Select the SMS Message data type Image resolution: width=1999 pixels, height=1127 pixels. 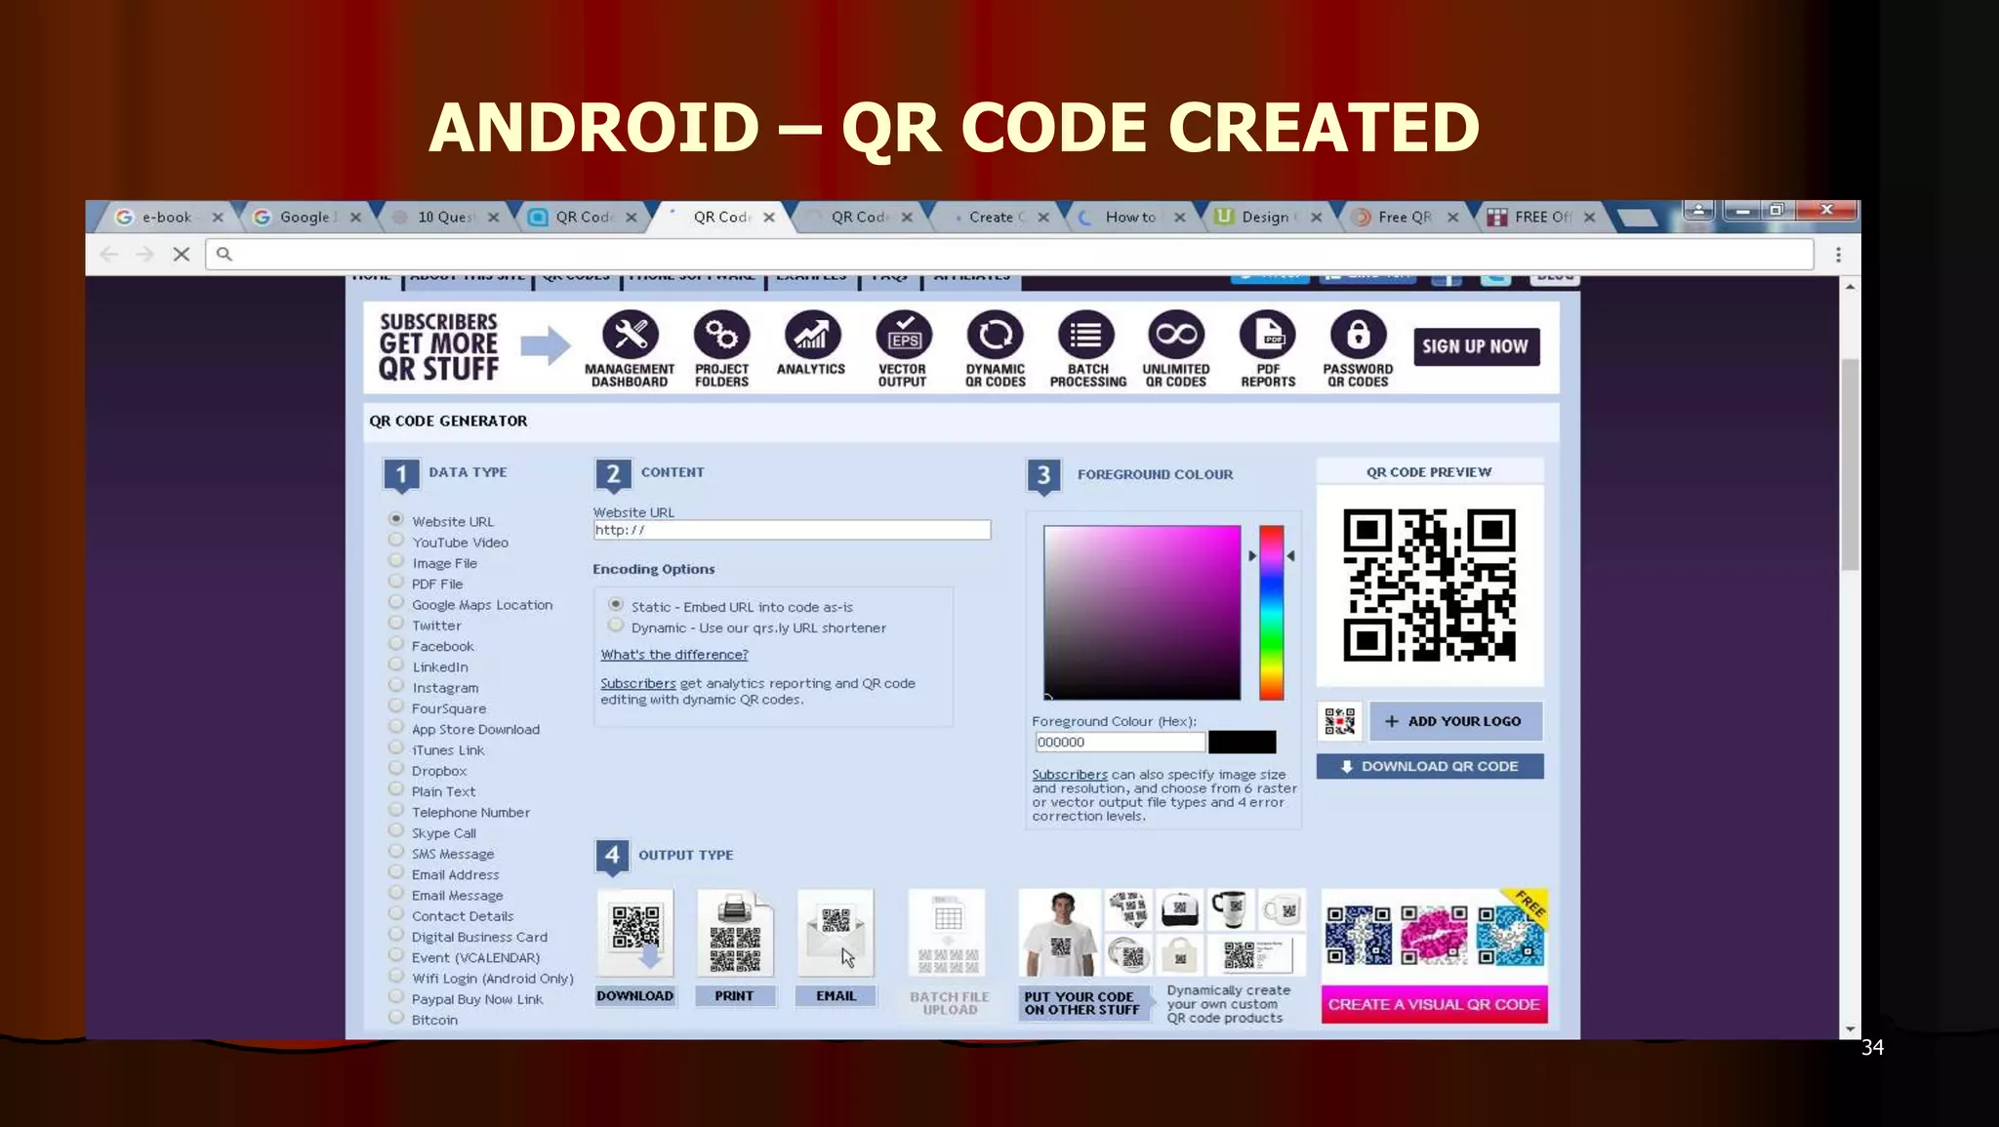tap(396, 852)
